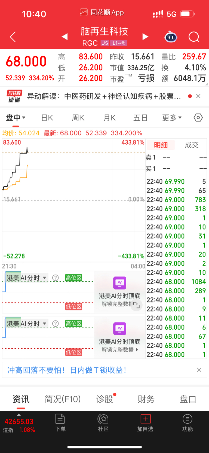Screen dimensions: 209x453
Task: Add stock via 加自选
Action: tap(145, 422)
